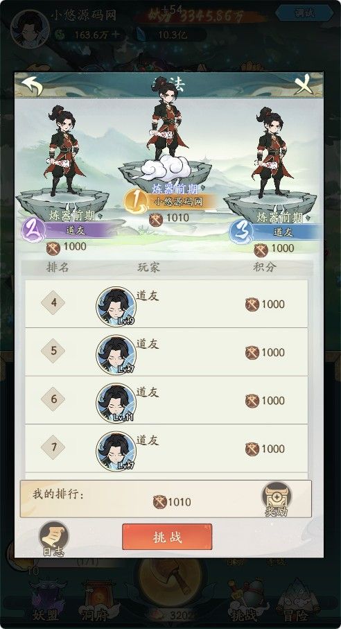Click the player profile portrait at top left
Screen dimensions: 341x629
click(30, 28)
